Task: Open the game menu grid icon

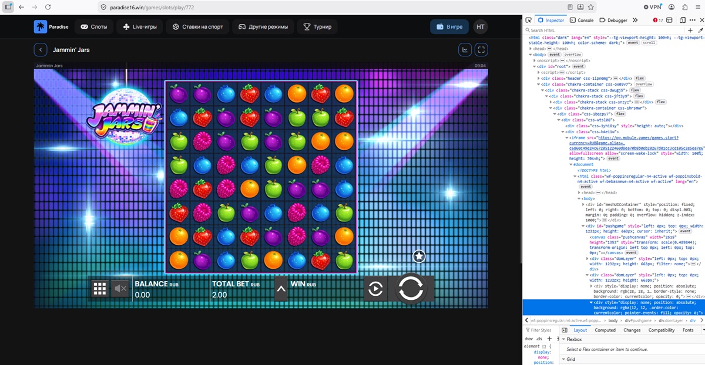Action: 100,288
